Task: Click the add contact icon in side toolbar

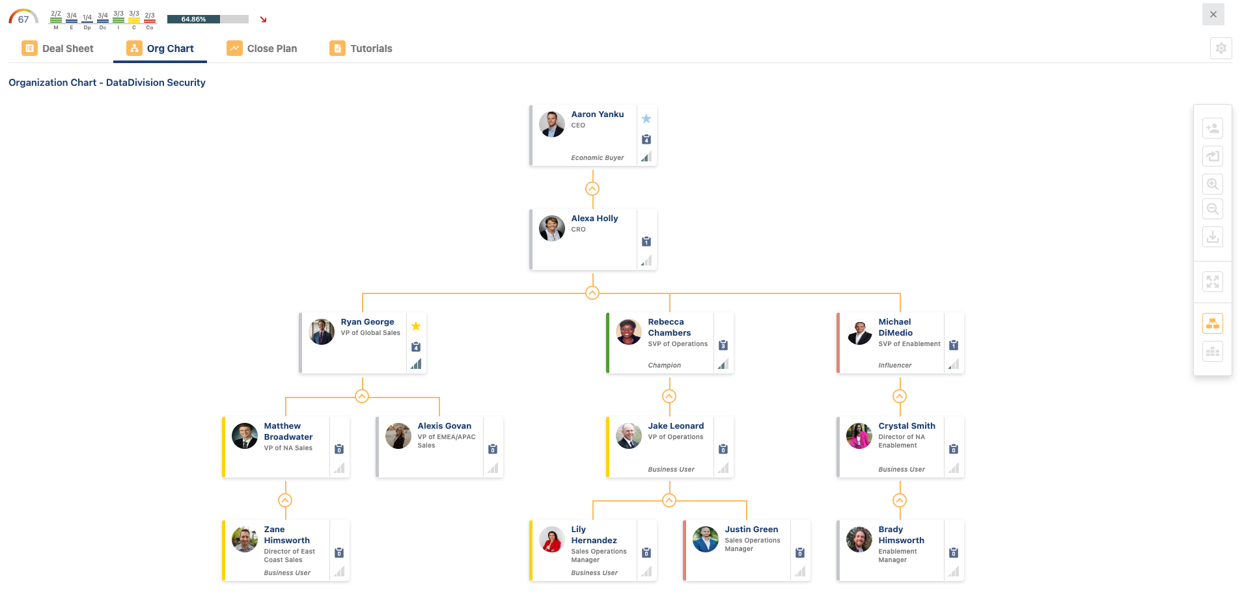Action: 1212,128
